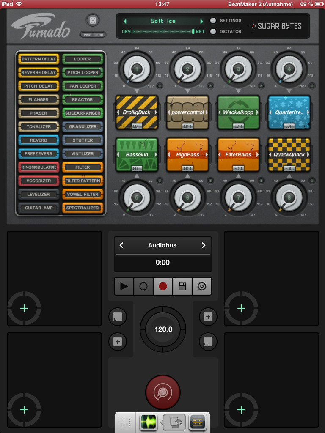Tap the 120.0 tempo dial
Image resolution: width=325 pixels, height=433 pixels.
(163, 329)
